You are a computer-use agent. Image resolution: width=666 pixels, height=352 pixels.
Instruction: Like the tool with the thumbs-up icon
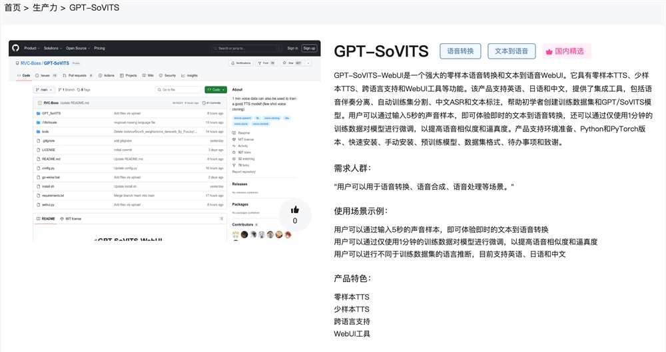coord(295,215)
